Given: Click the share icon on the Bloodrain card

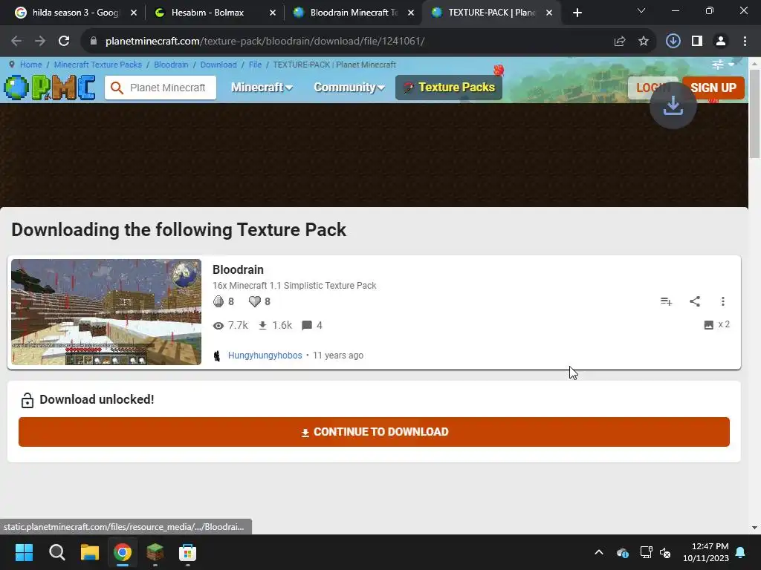Looking at the screenshot, I should tap(695, 301).
